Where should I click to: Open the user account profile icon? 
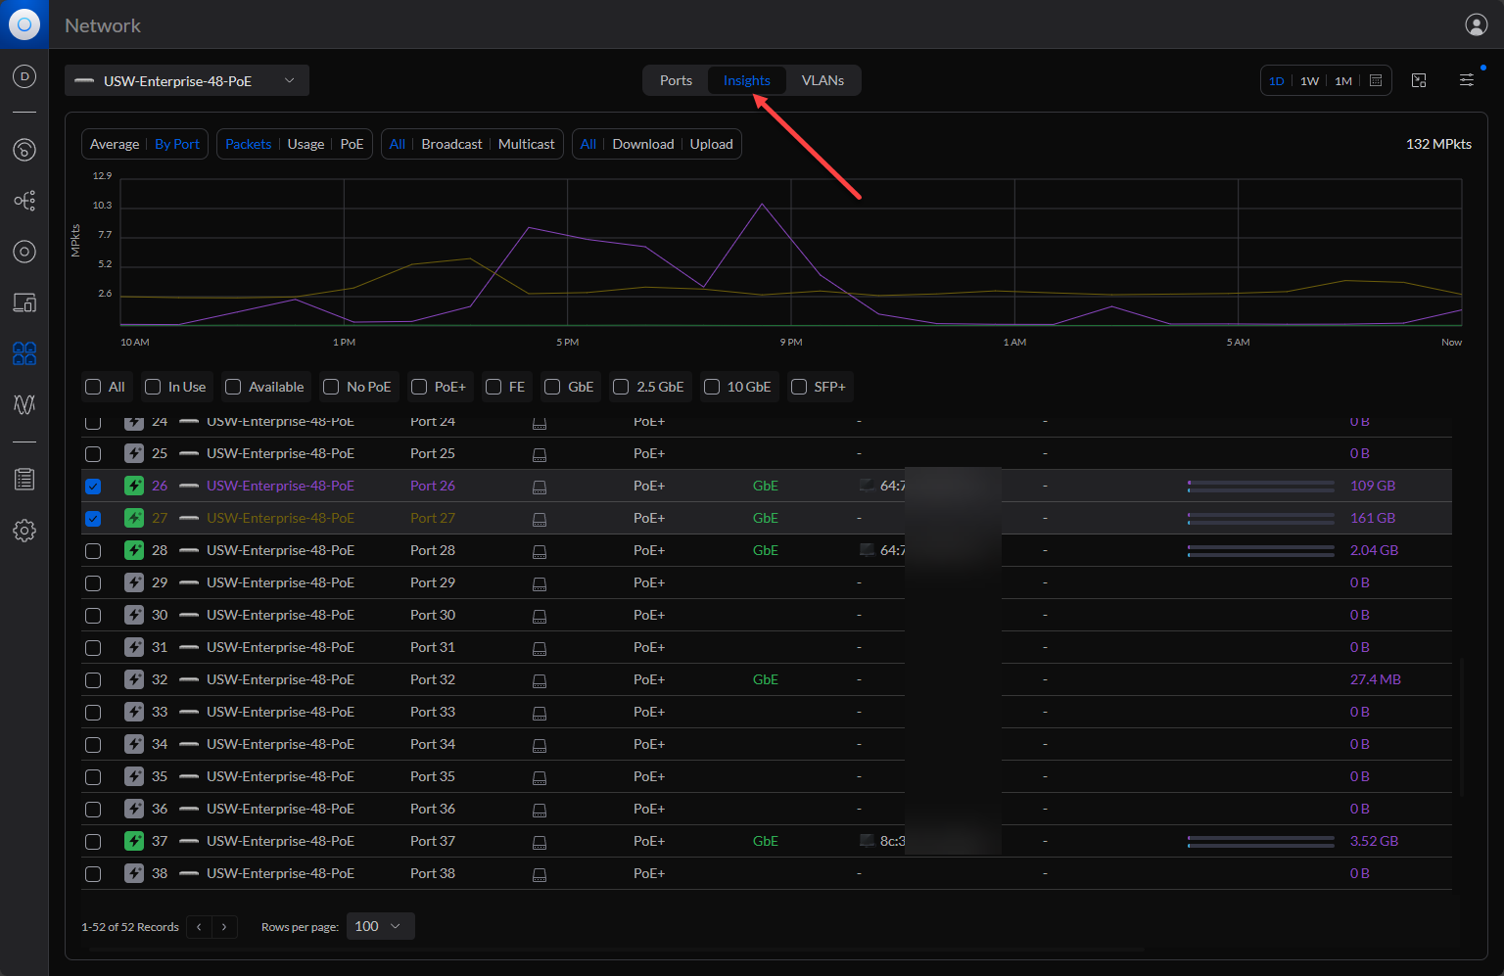pyautogui.click(x=1476, y=25)
